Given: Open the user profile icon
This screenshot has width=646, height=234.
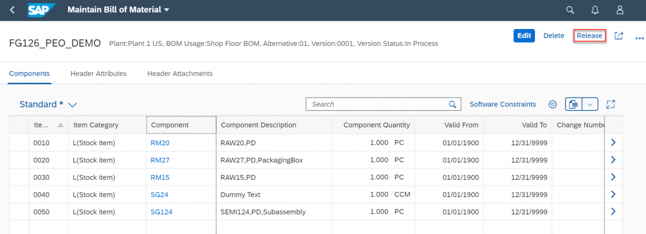Looking at the screenshot, I should 620,10.
